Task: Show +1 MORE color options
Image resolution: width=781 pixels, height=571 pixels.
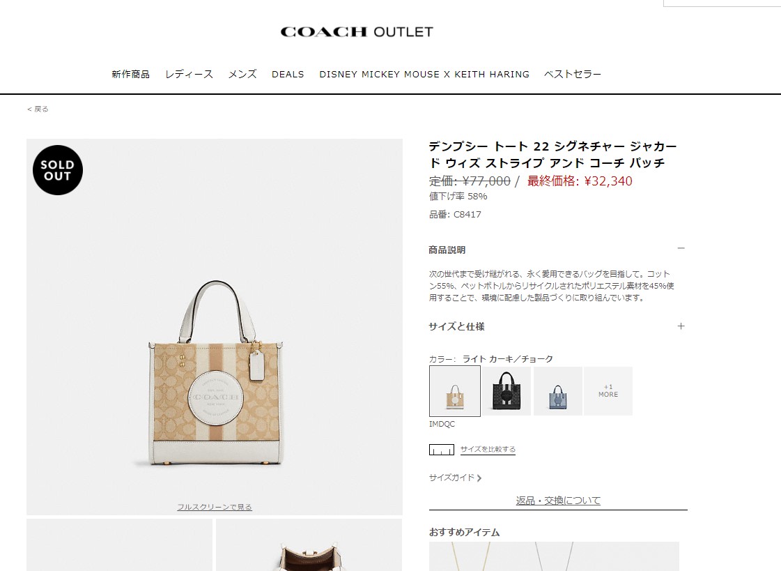Action: click(608, 390)
